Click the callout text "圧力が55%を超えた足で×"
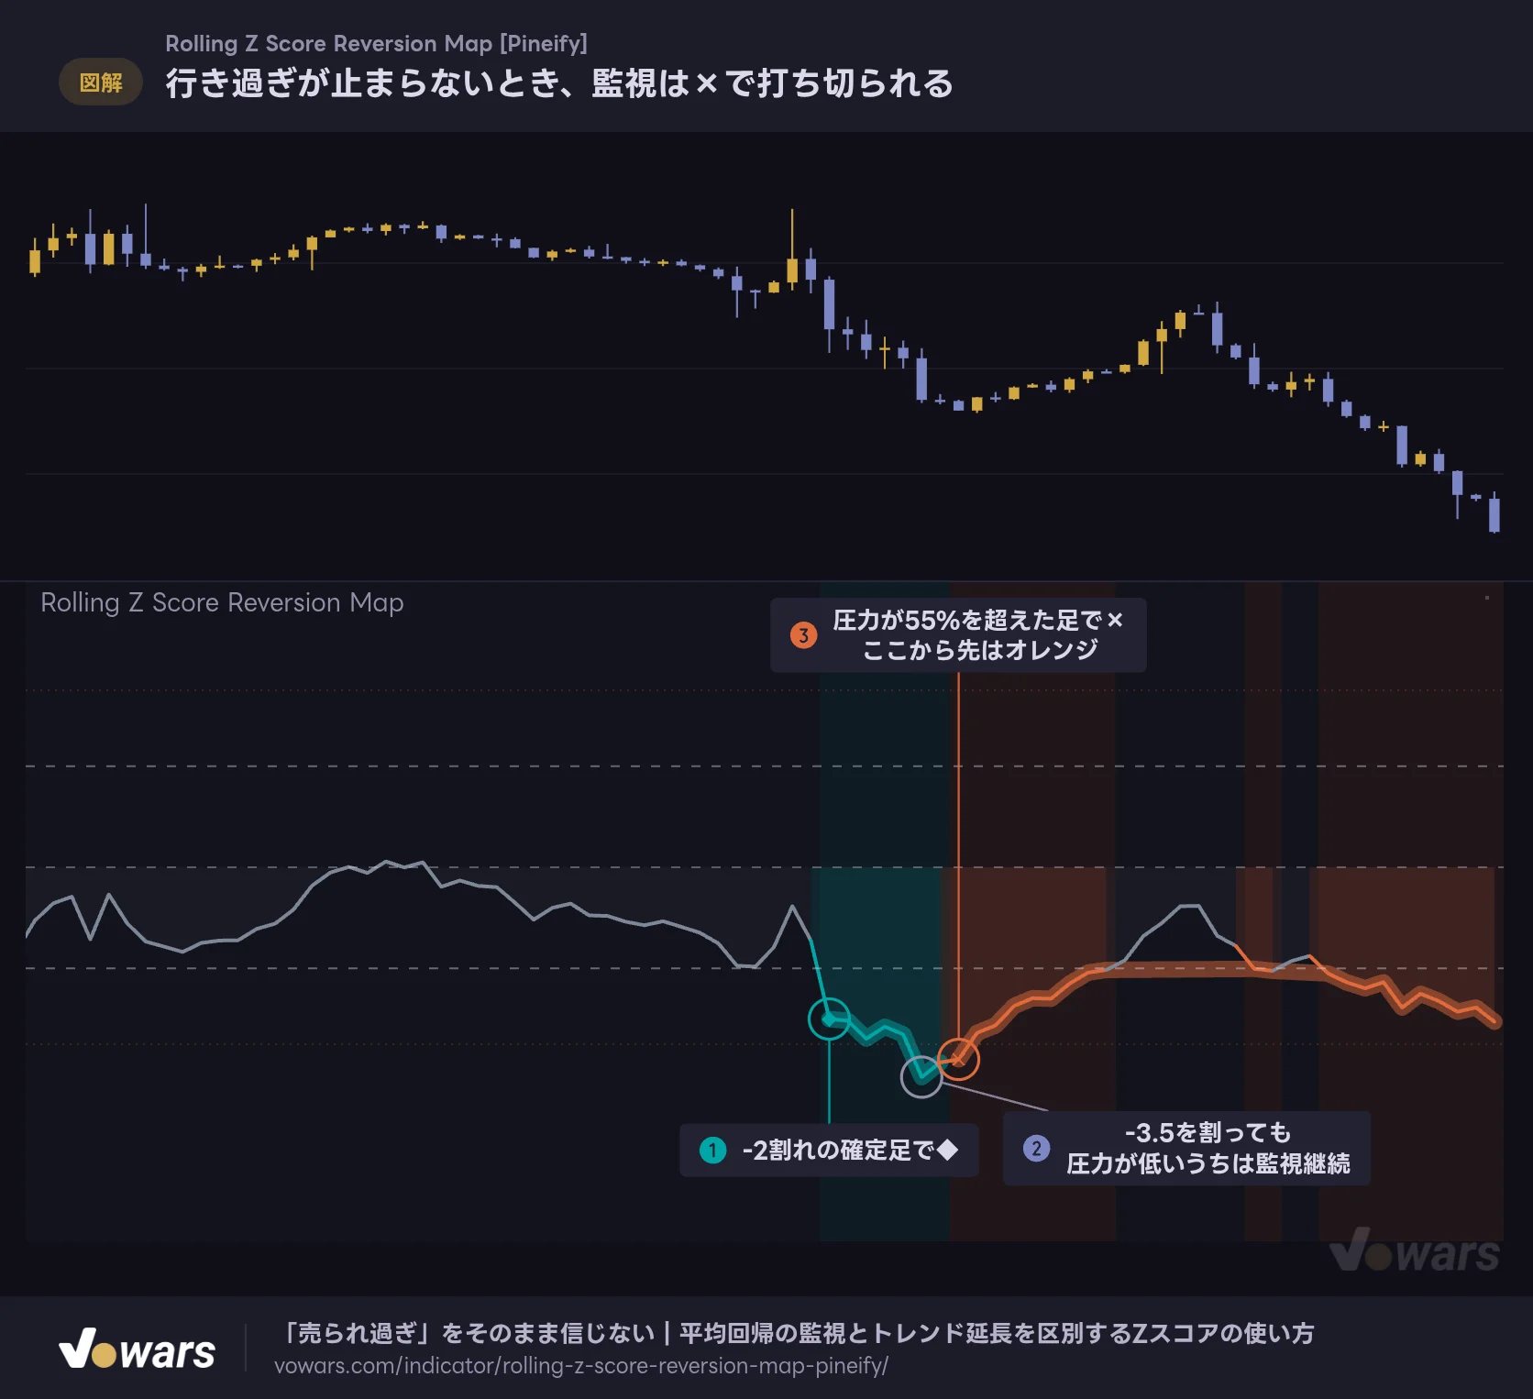 tap(978, 621)
